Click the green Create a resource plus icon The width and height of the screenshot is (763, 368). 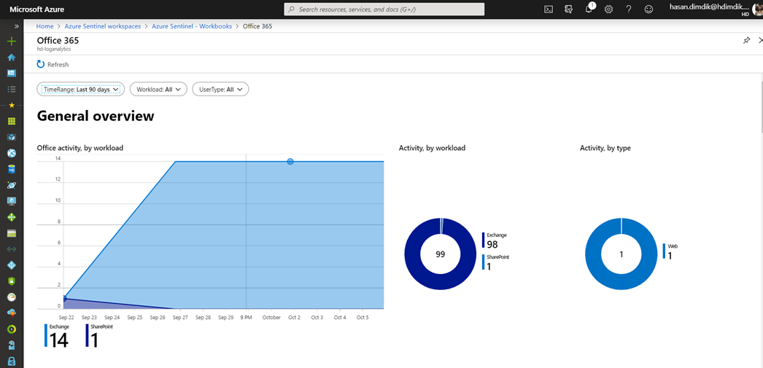point(12,42)
